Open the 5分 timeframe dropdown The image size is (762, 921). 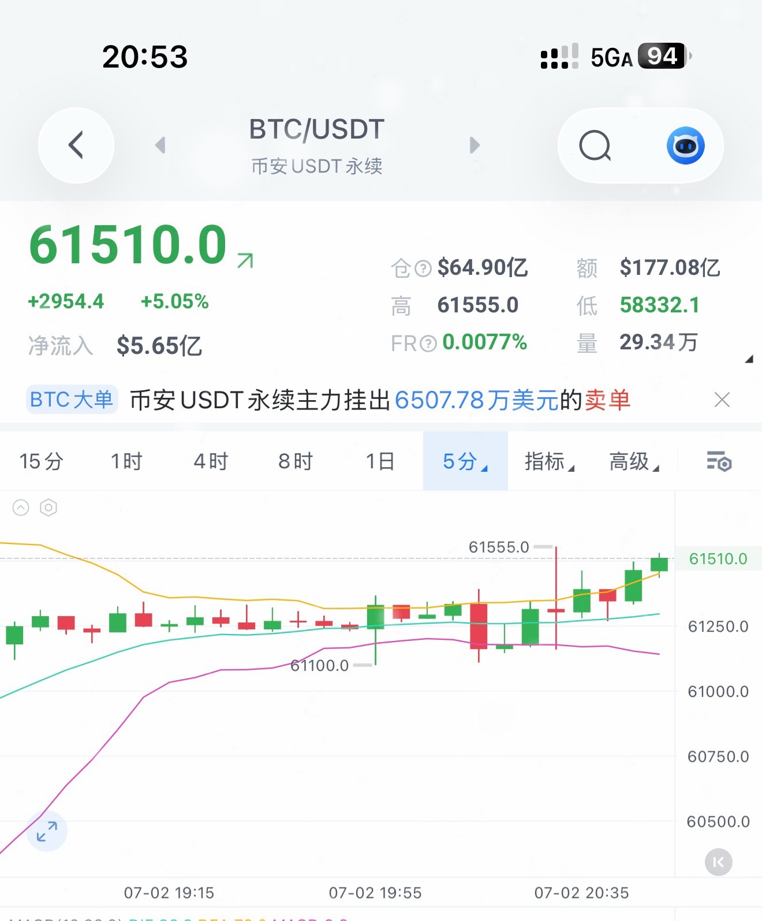click(465, 461)
